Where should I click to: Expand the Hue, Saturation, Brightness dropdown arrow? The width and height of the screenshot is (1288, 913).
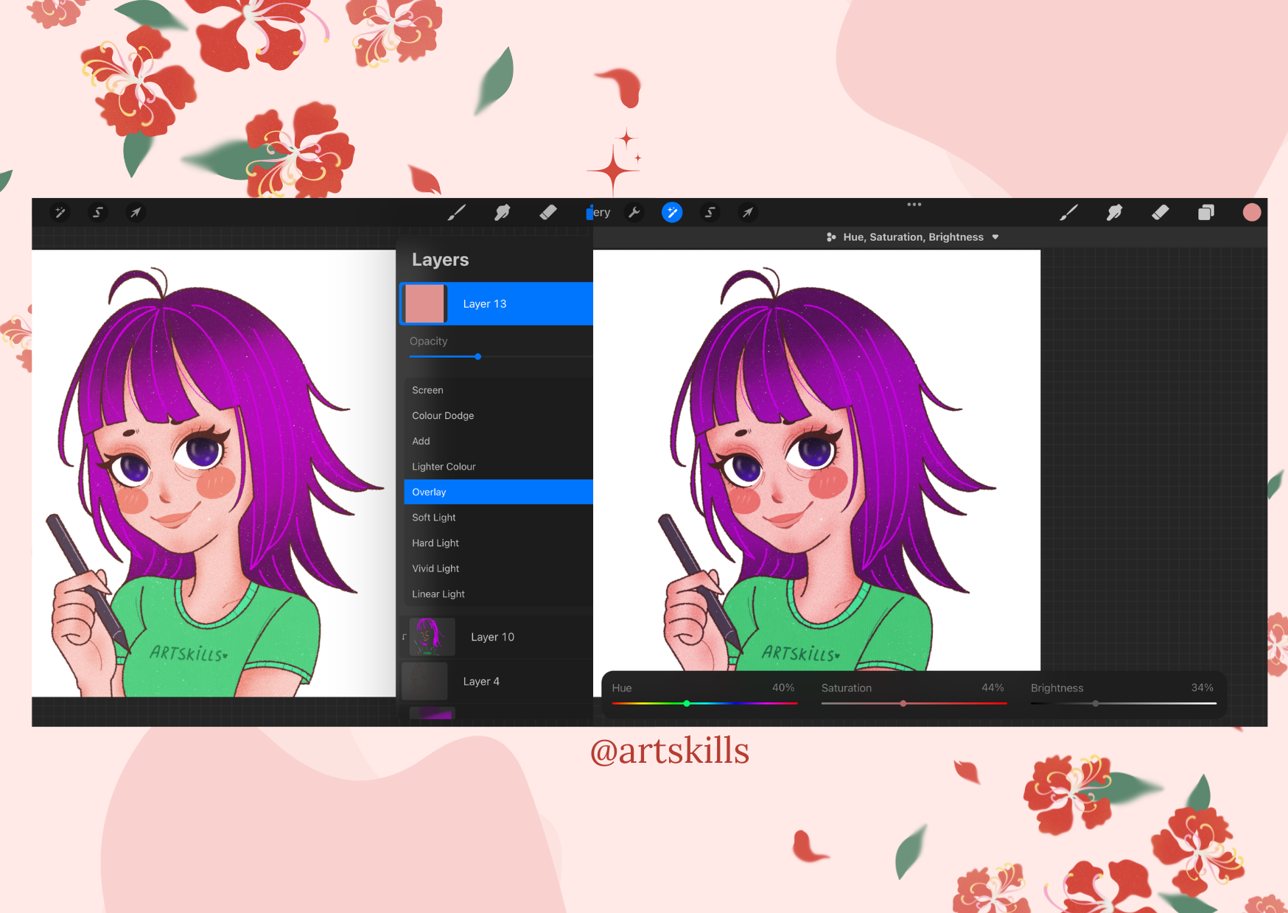(x=995, y=237)
